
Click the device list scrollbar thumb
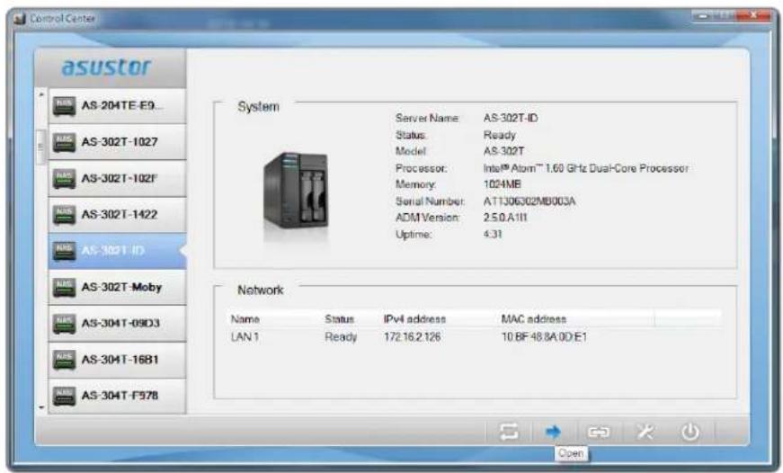click(41, 147)
